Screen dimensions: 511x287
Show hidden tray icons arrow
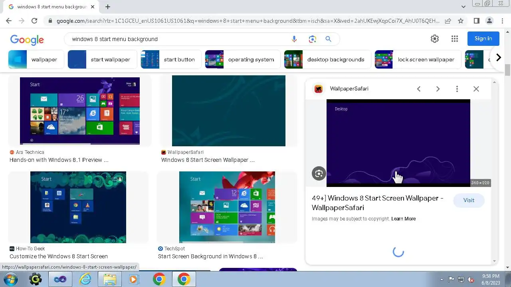point(442,279)
